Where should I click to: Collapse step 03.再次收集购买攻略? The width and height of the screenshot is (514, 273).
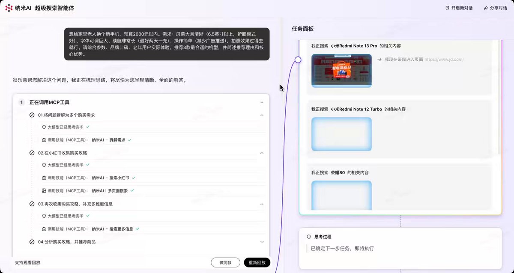262,204
